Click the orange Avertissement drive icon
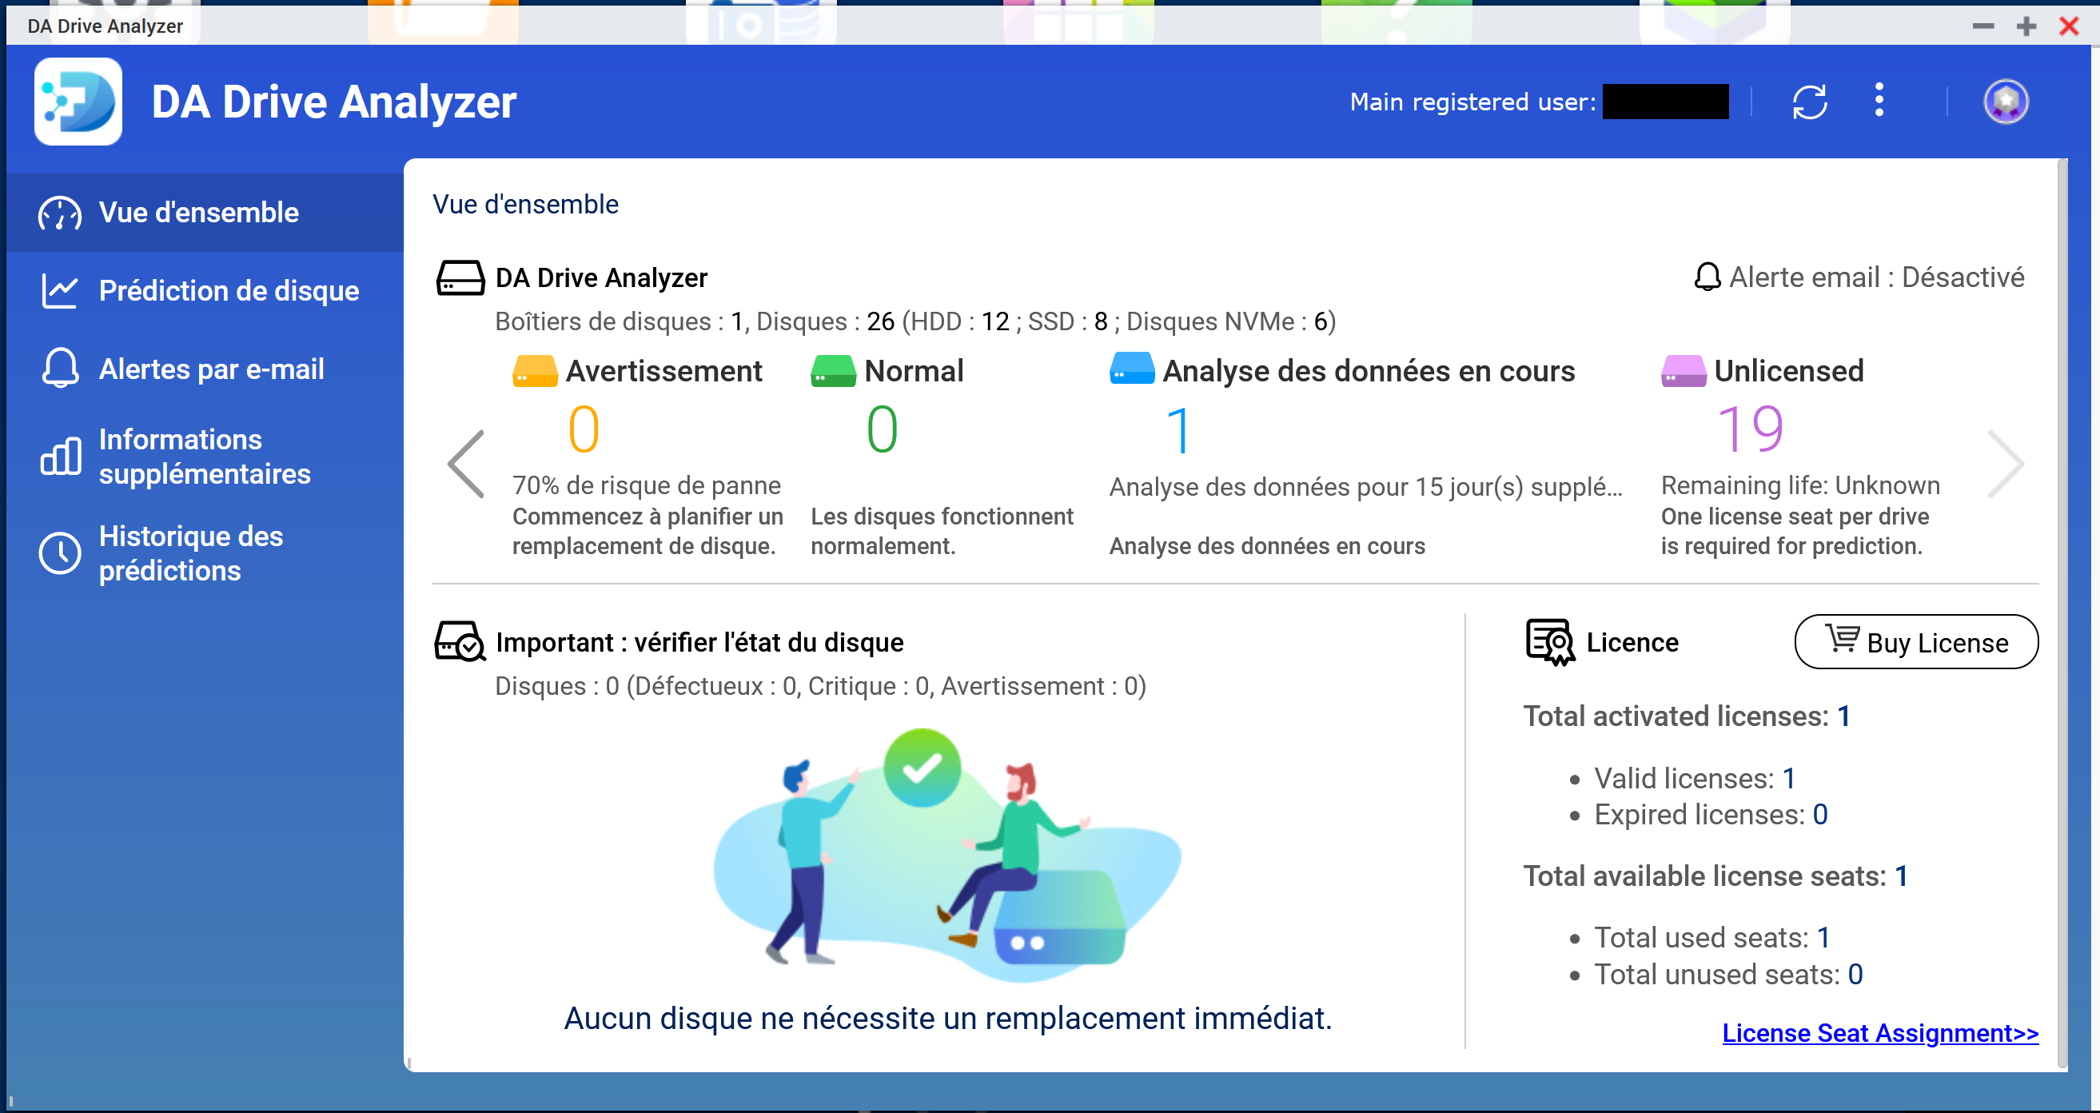Screen dimensions: 2100x1113 pos(535,370)
